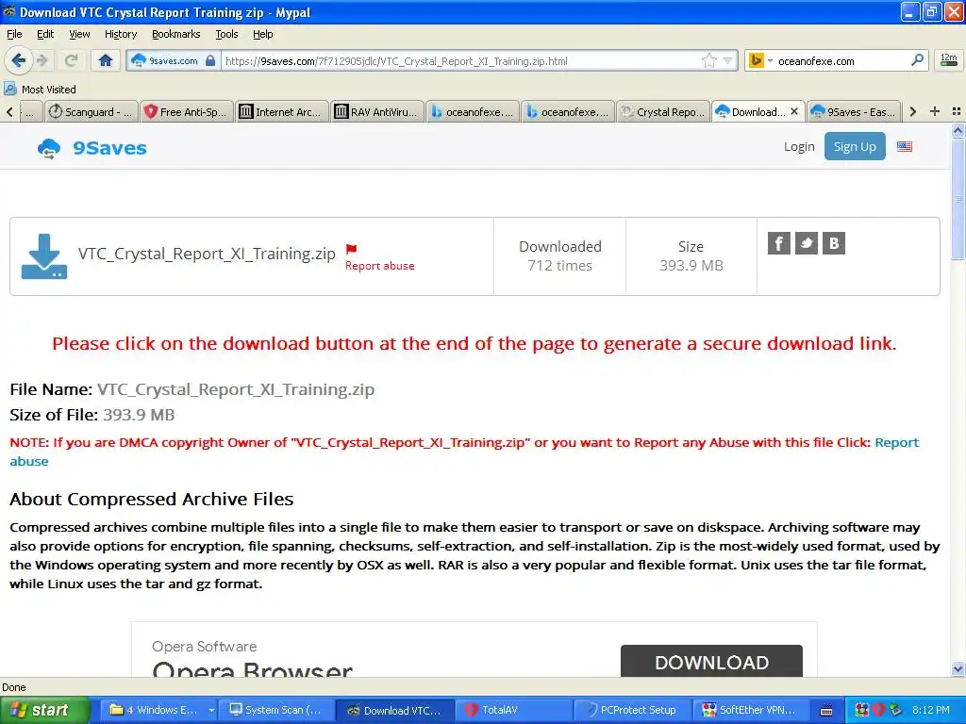Click the 12m toolbar icon
Image resolution: width=966 pixels, height=724 pixels.
(x=949, y=60)
